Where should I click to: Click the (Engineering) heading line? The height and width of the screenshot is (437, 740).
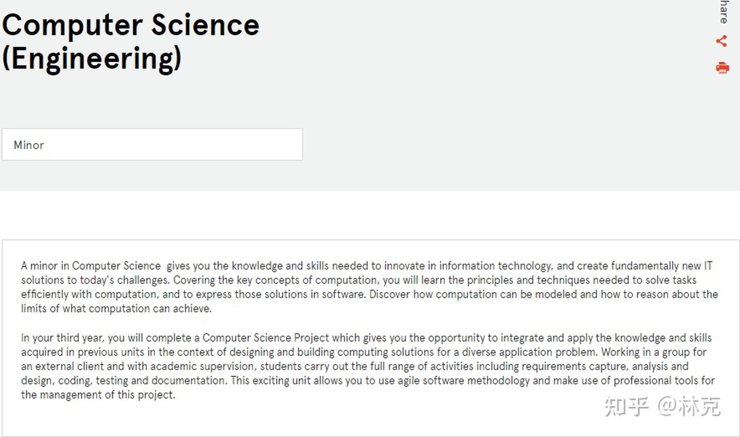(x=92, y=58)
